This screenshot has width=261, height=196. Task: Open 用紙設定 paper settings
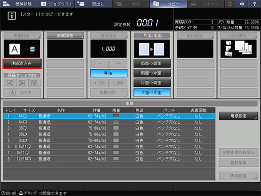[238, 116]
